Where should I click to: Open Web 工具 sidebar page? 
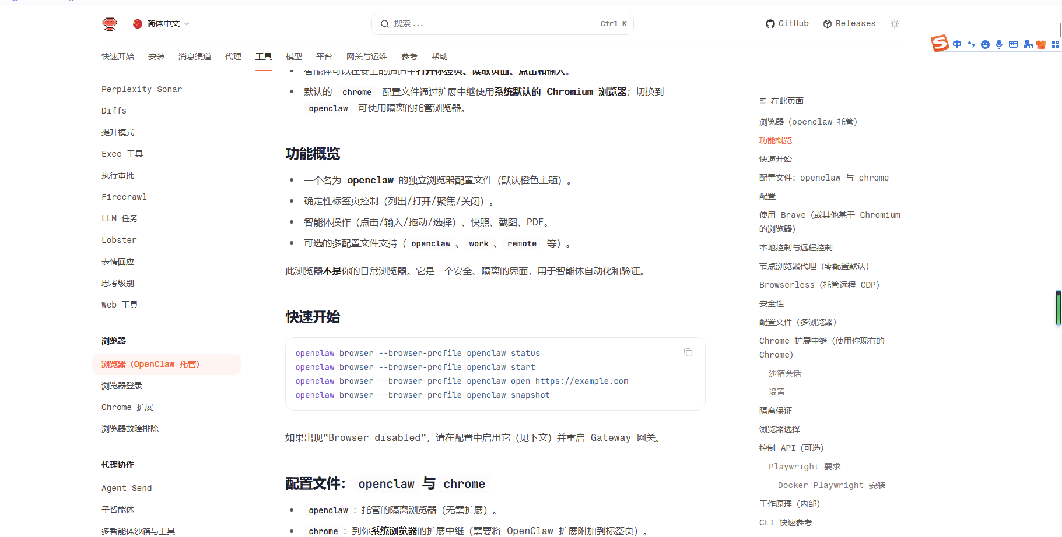[120, 305]
